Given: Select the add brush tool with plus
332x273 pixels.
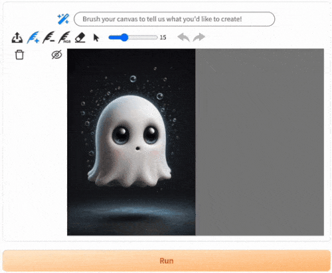Looking at the screenshot, I should point(33,37).
